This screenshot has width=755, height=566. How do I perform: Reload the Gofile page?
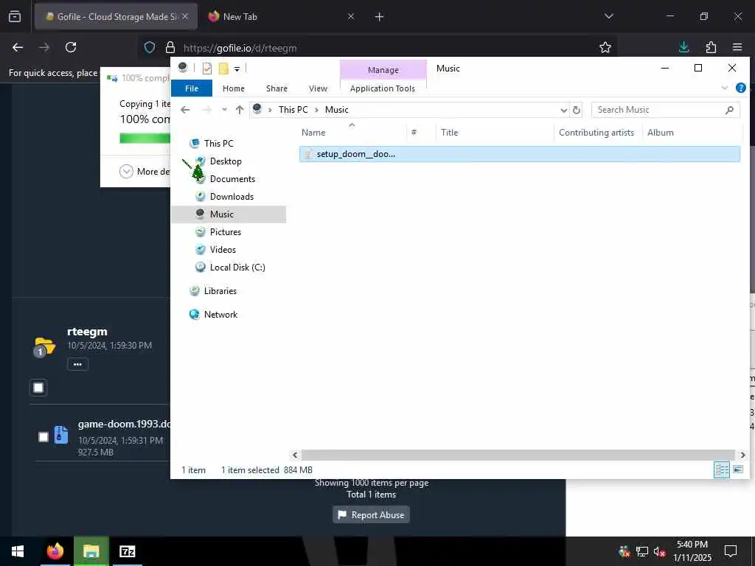coord(71,47)
